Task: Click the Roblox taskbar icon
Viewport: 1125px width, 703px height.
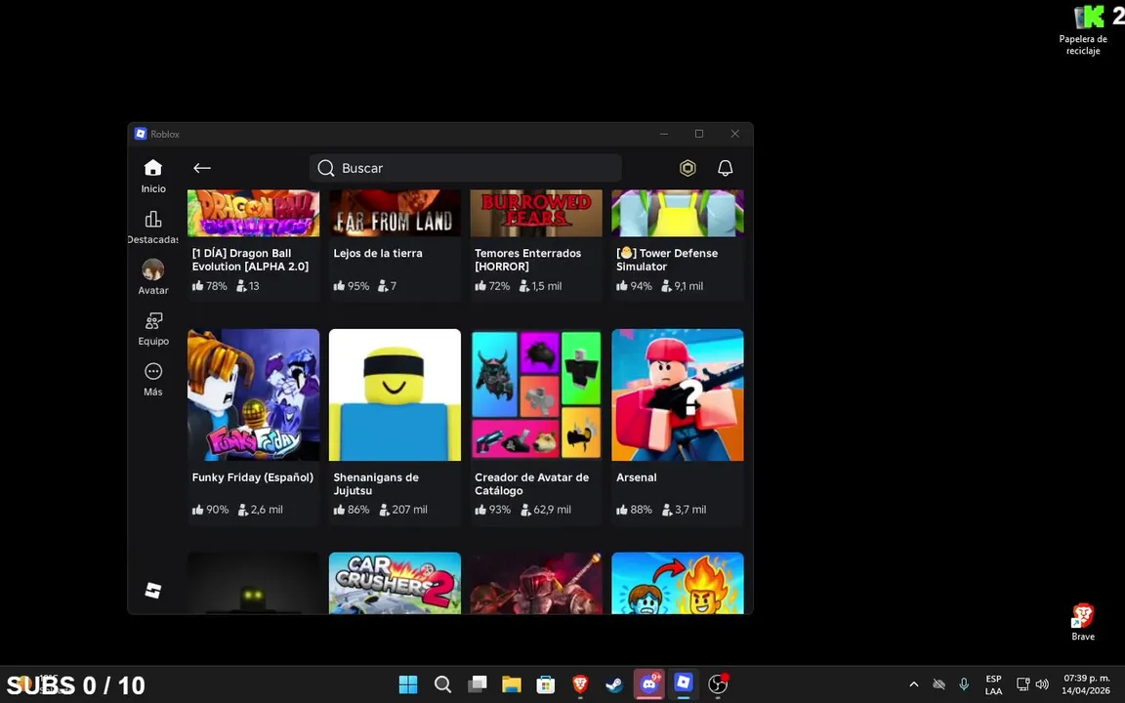Action: [684, 682]
